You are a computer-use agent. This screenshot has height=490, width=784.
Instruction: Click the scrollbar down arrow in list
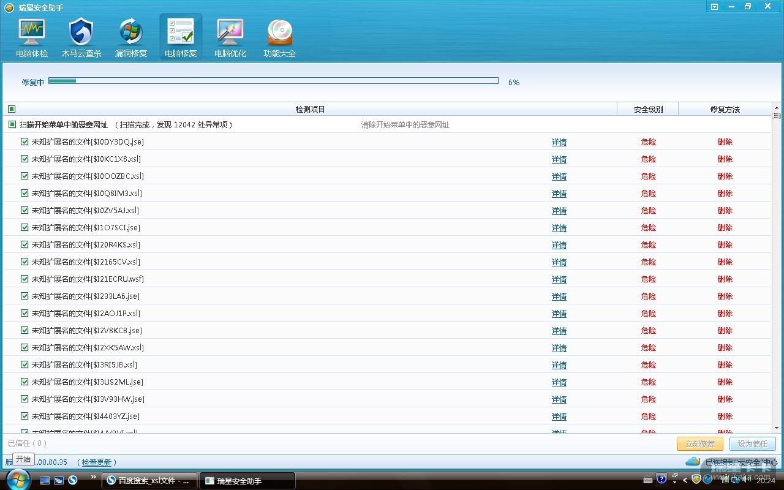[777, 428]
